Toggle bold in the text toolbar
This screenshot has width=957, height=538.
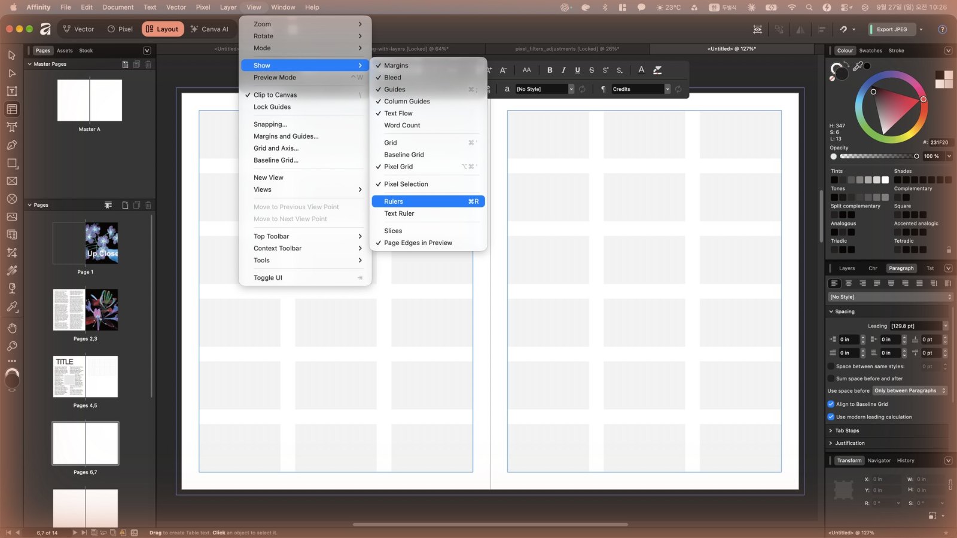tap(550, 70)
